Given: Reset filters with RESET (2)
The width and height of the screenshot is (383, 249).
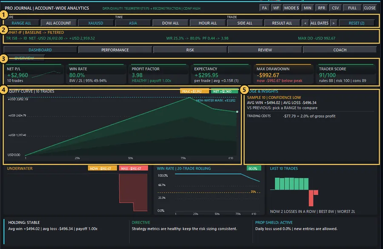Looking at the screenshot, I should [356, 23].
